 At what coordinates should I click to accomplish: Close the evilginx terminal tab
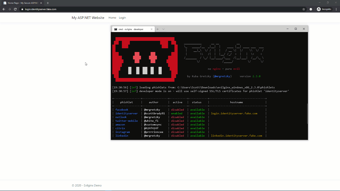click(x=152, y=29)
